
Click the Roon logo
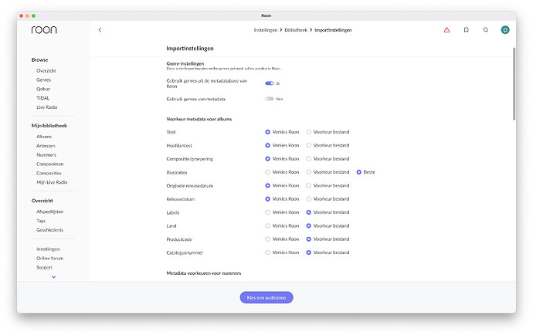pos(44,30)
